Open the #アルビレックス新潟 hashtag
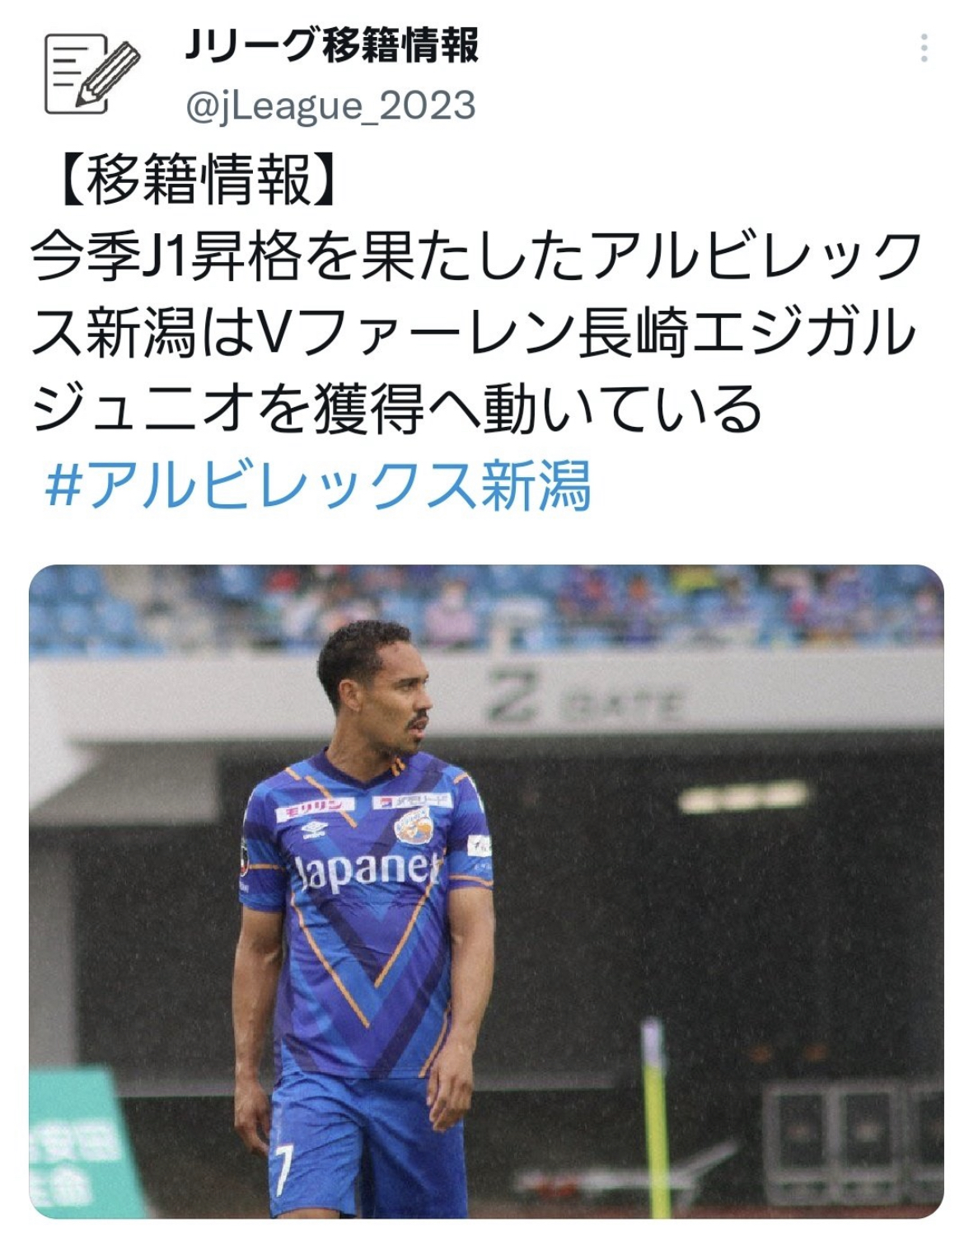This screenshot has width=964, height=1251. click(318, 485)
